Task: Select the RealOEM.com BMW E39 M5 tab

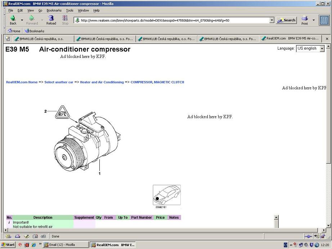Action: [290, 39]
